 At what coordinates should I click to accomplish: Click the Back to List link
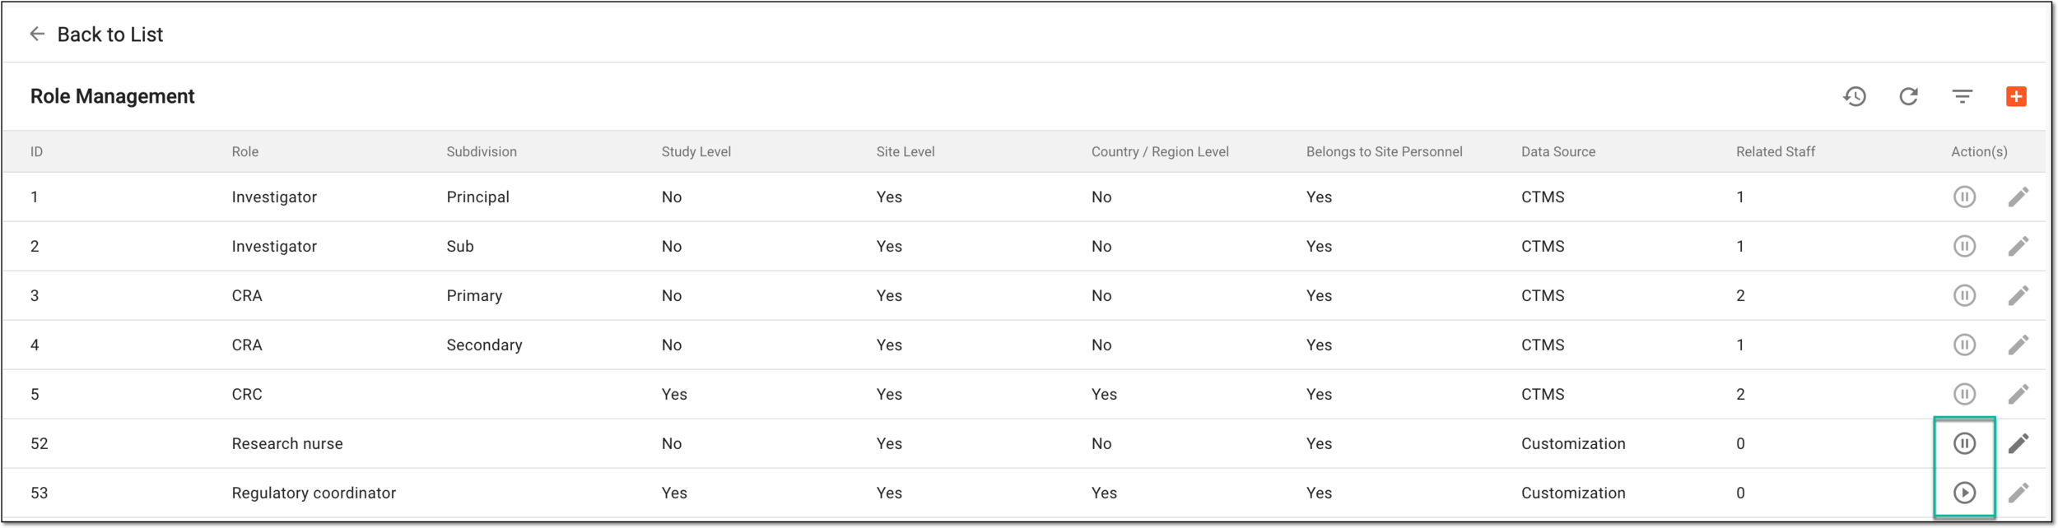pyautogui.click(x=110, y=35)
